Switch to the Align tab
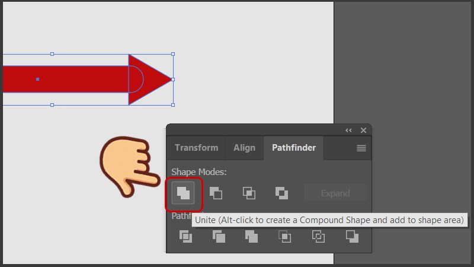474x267 pixels. coord(244,148)
